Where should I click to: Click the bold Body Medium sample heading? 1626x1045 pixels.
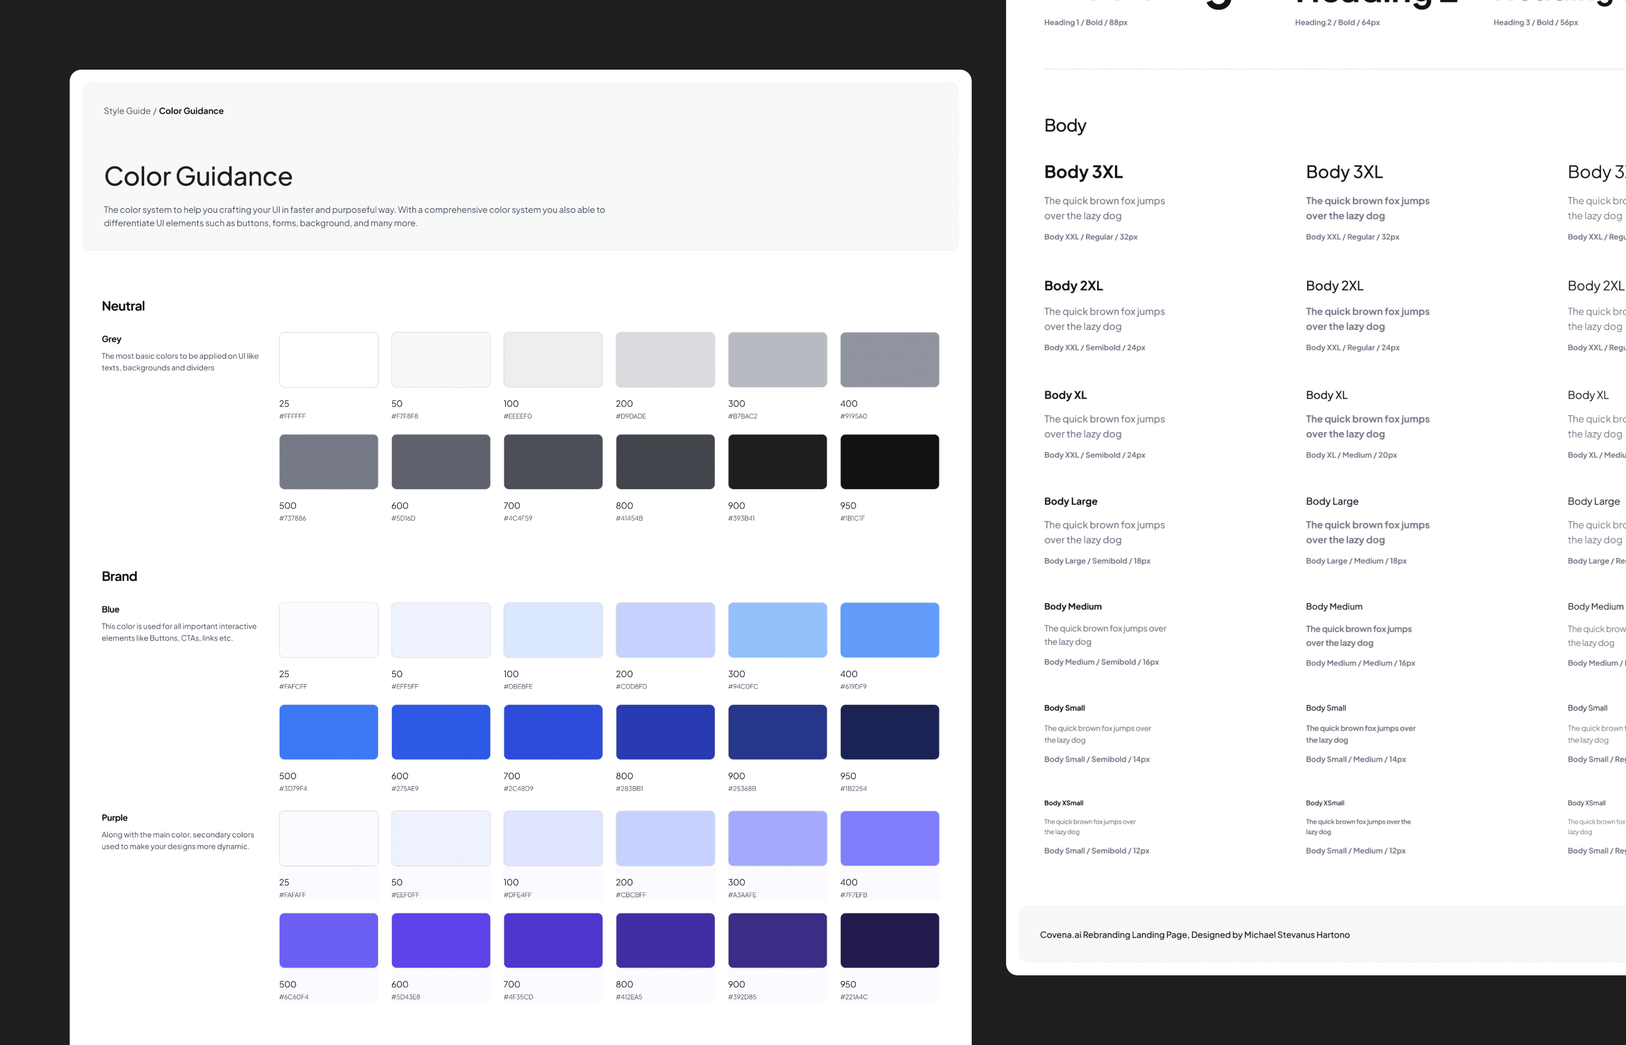pyautogui.click(x=1073, y=607)
